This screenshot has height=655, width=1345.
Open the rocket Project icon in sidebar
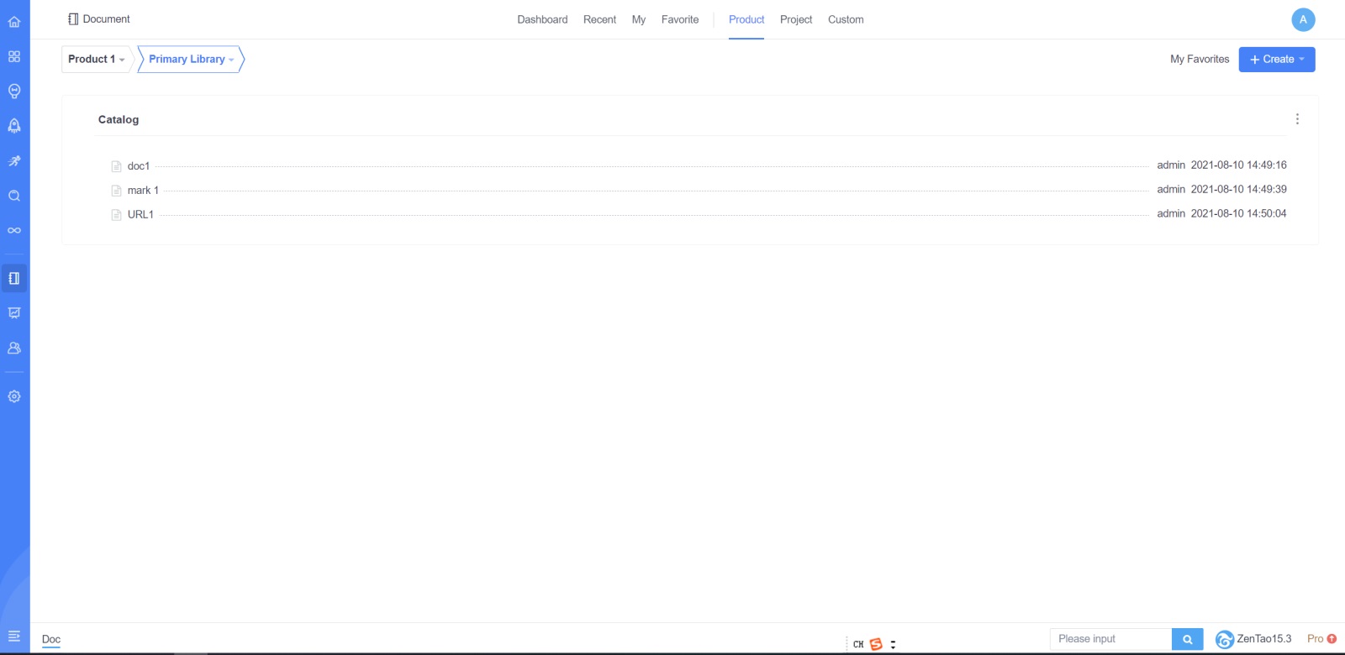click(x=14, y=126)
